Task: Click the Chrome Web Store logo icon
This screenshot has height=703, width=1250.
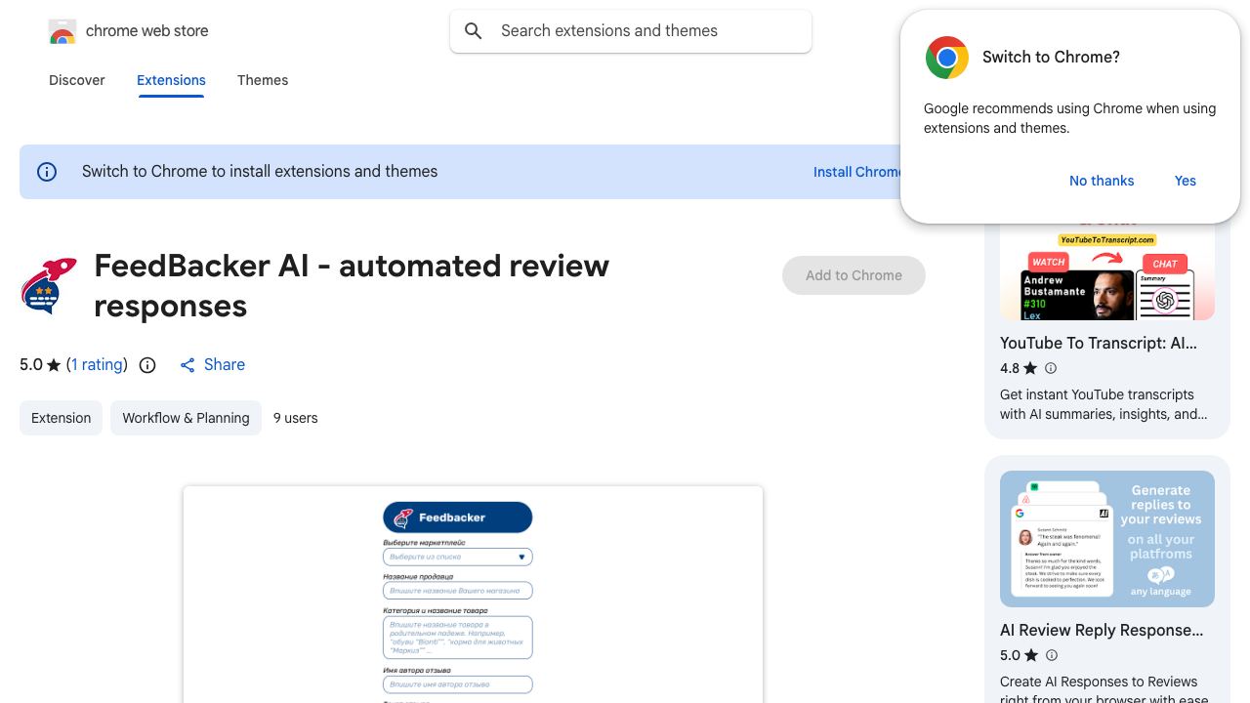Action: click(62, 31)
